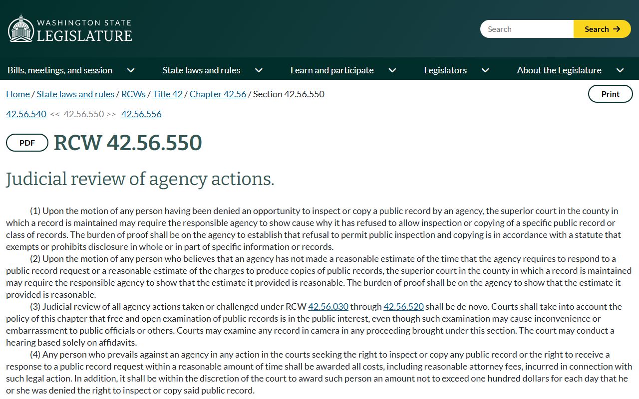Click 'Judicial review of agency actions.' title
Image resolution: width=639 pixels, height=399 pixels.
(140, 179)
